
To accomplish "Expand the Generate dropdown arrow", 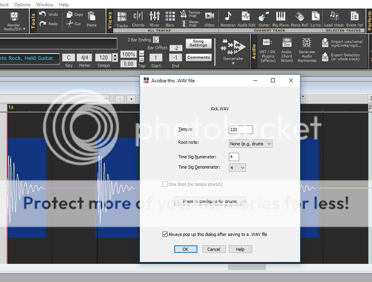I will point(233,63).
